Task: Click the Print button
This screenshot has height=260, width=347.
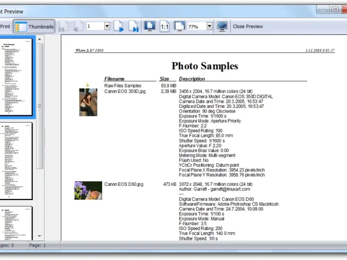Action: [x=5, y=26]
